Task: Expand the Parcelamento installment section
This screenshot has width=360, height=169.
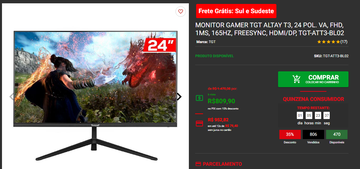Action: tap(219, 164)
